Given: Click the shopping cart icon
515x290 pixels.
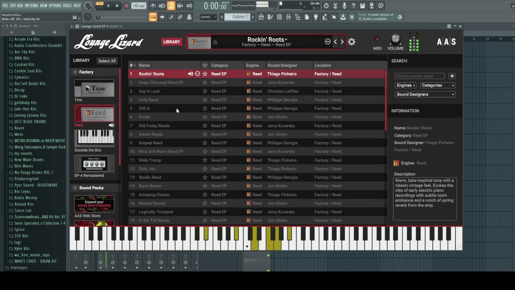Looking at the screenshot, I should point(352,17).
